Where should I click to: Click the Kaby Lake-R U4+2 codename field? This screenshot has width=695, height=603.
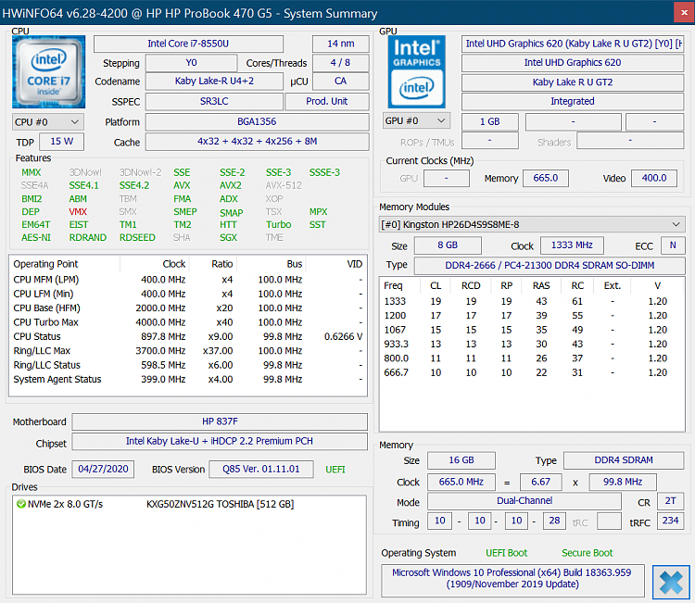click(x=214, y=82)
